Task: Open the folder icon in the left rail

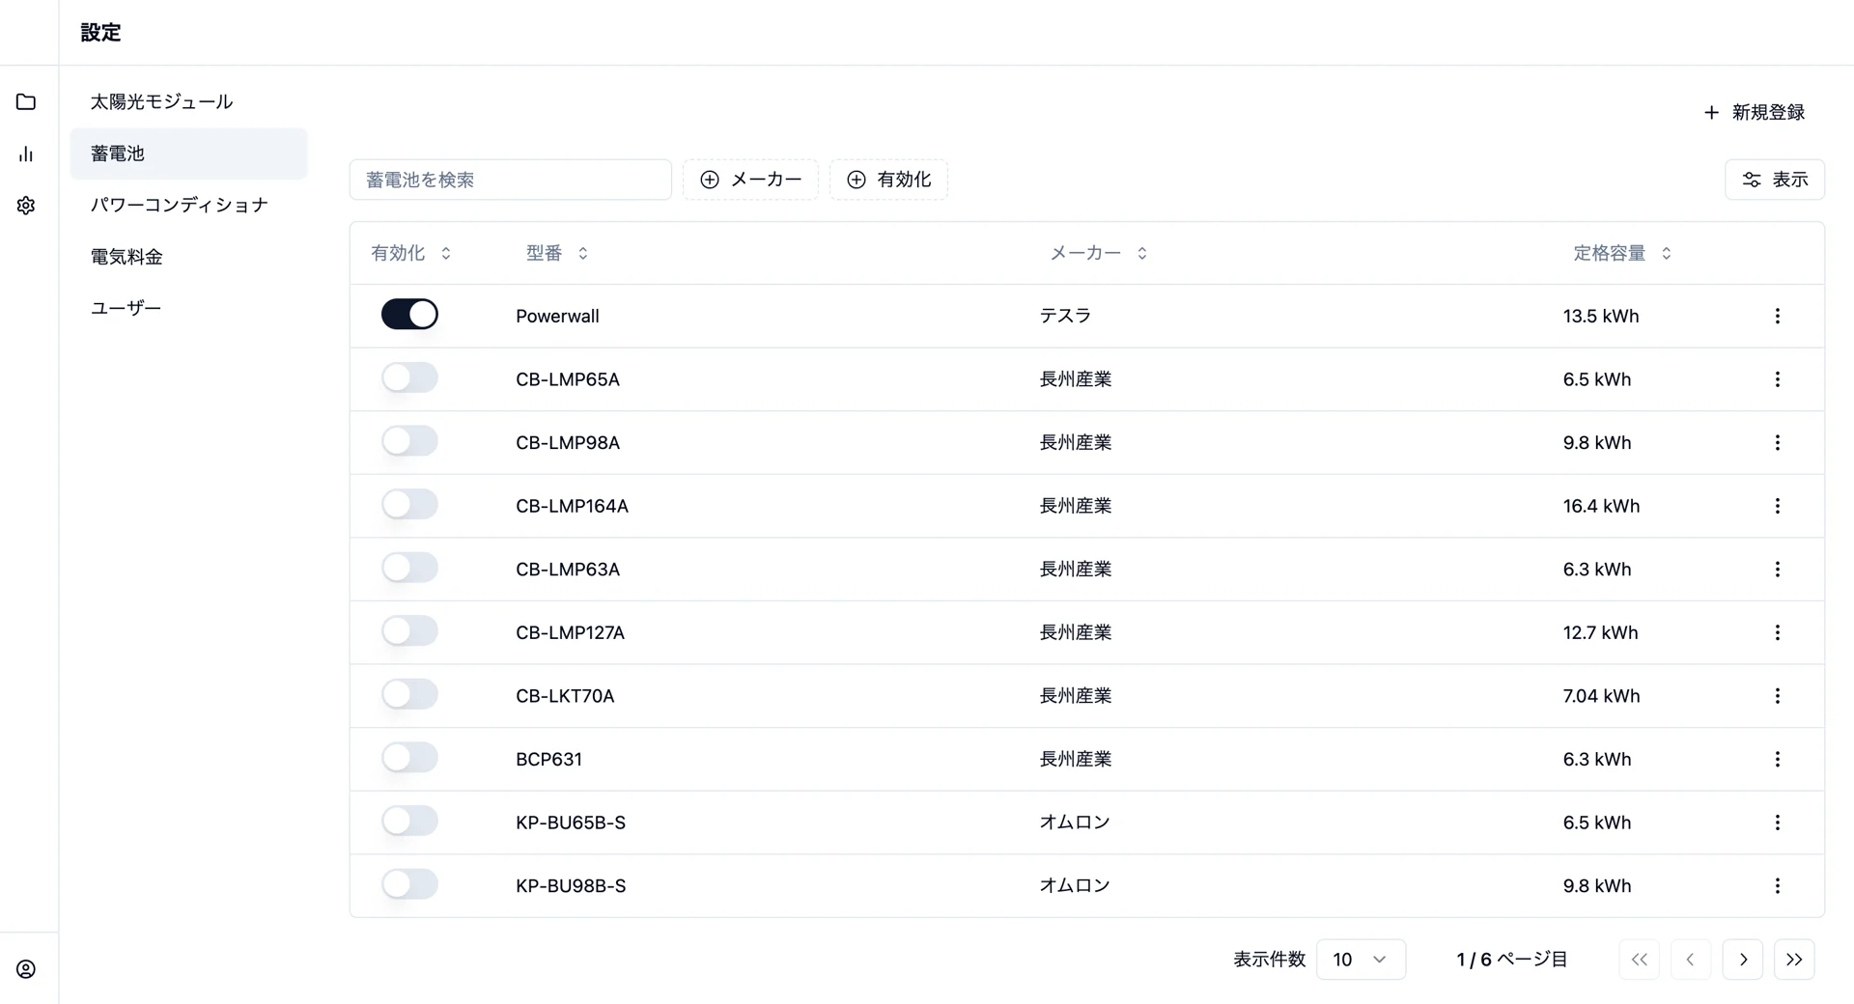Action: [x=26, y=101]
